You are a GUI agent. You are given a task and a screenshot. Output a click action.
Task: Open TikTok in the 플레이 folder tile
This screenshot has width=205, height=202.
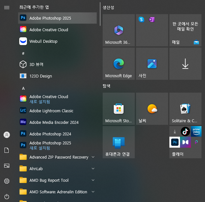coord(185,132)
